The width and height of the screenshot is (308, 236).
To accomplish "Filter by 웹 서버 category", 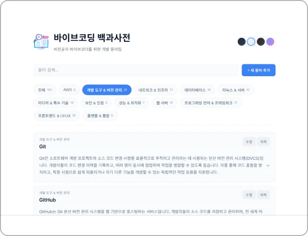I will pos(164,103).
